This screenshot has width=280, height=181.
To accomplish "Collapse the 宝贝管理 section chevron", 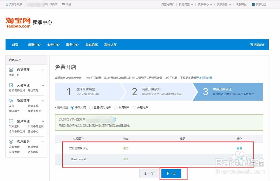I will [x=43, y=121].
